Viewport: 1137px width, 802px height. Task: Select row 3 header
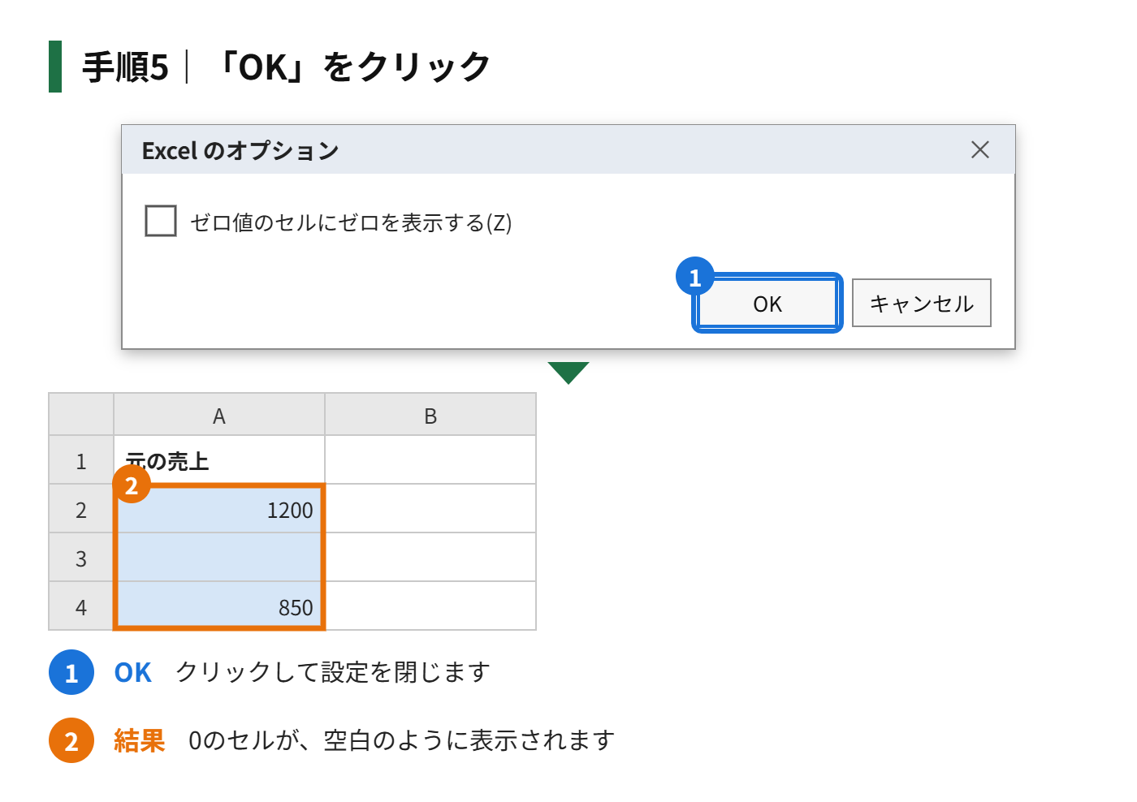(81, 558)
